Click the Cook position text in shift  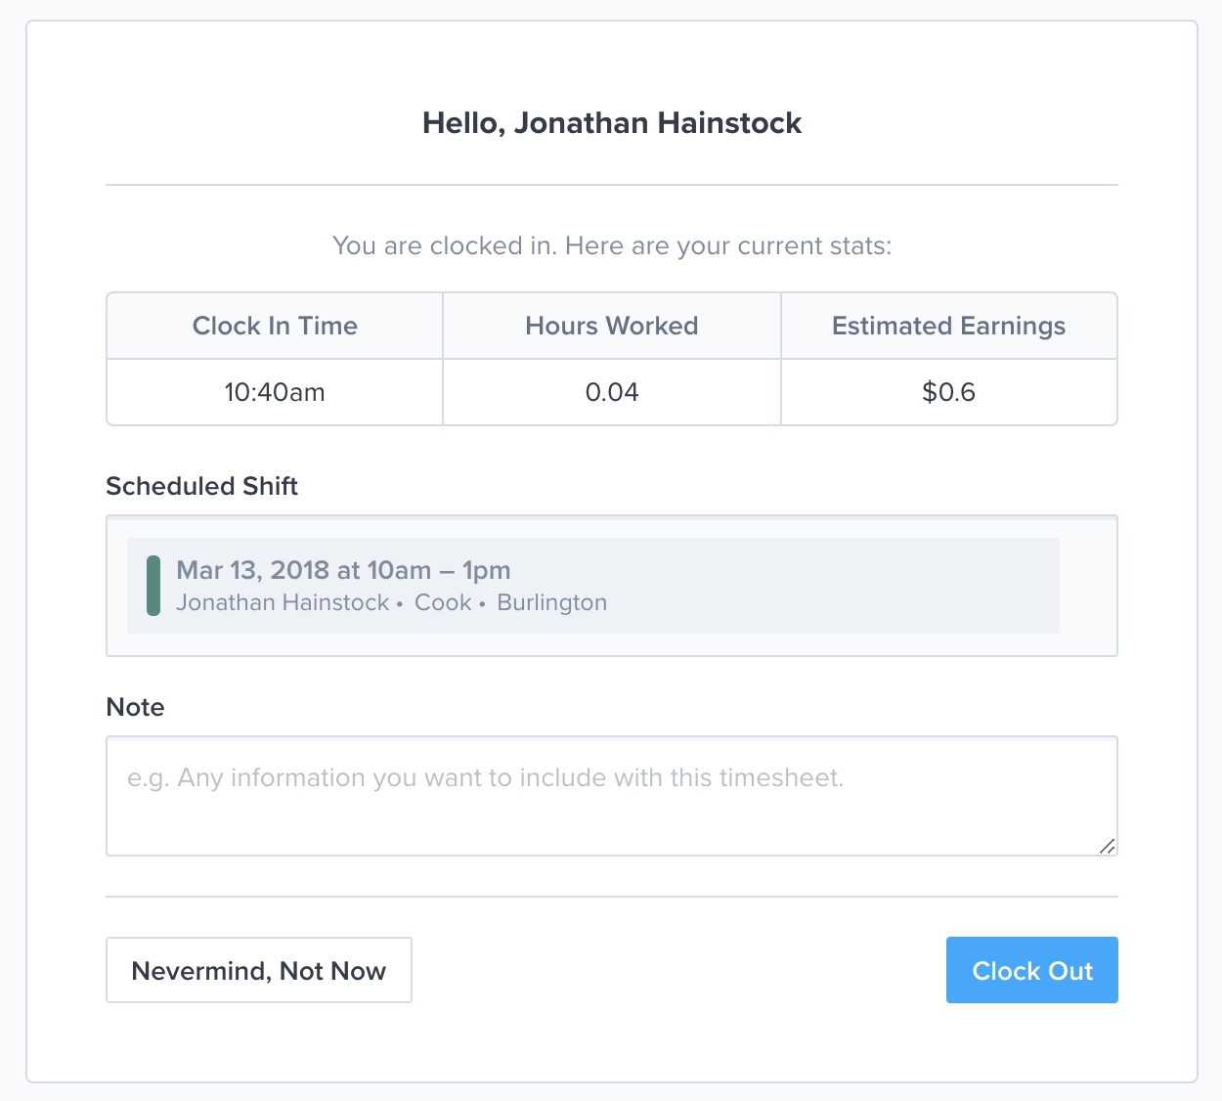(443, 602)
